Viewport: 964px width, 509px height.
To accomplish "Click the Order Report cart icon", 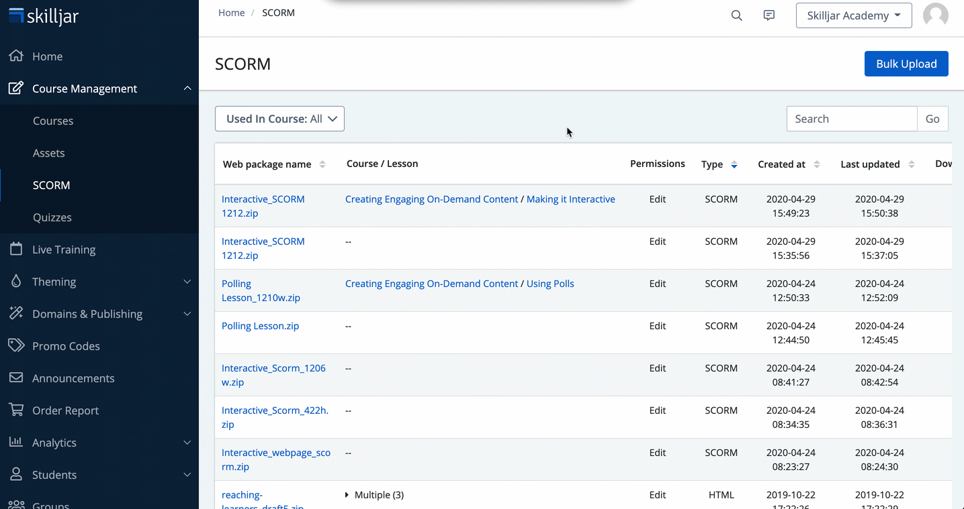I will (x=16, y=410).
